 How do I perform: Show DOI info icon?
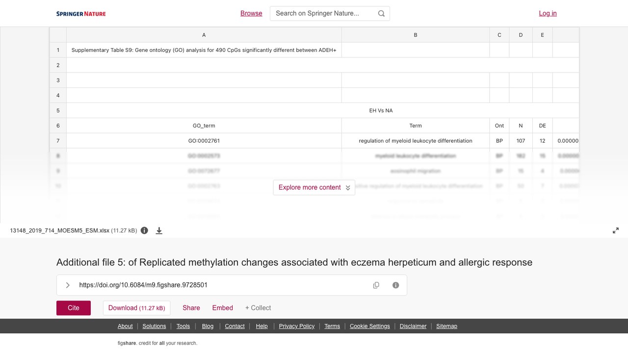(395, 285)
